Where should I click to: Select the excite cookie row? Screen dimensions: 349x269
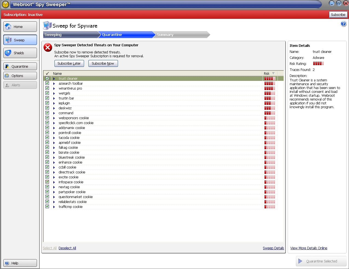pyautogui.click(x=160, y=177)
